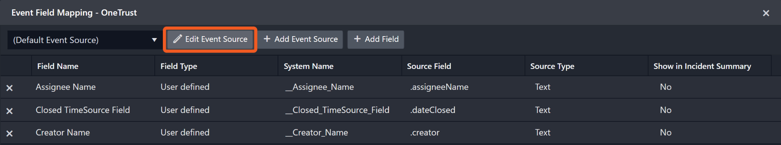Delete the Assignee Name field row
The width and height of the screenshot is (781, 145).
(x=10, y=88)
